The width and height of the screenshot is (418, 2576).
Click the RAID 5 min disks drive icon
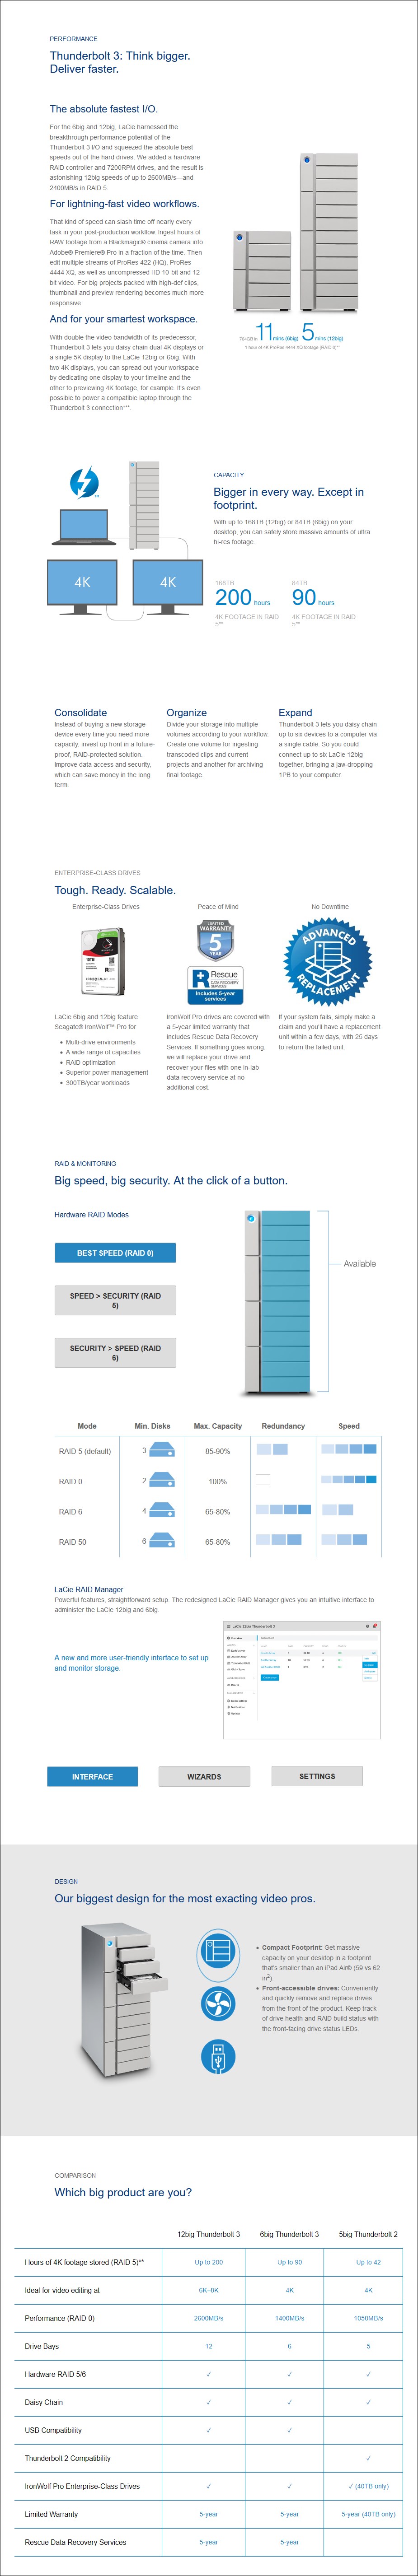(161, 1450)
